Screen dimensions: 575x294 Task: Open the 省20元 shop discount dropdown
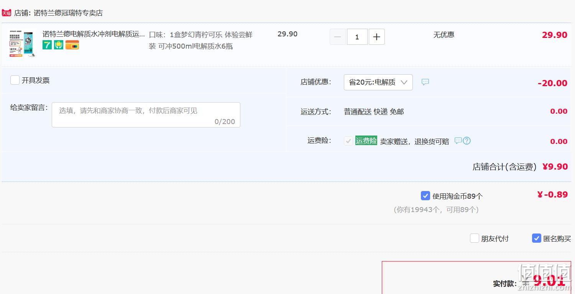click(x=378, y=82)
